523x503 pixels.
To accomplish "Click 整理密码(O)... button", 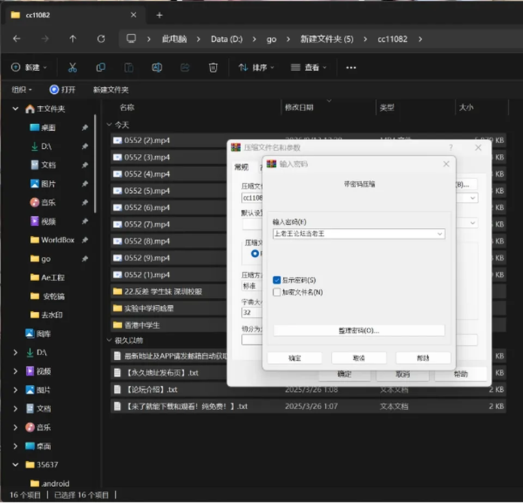I will [359, 331].
